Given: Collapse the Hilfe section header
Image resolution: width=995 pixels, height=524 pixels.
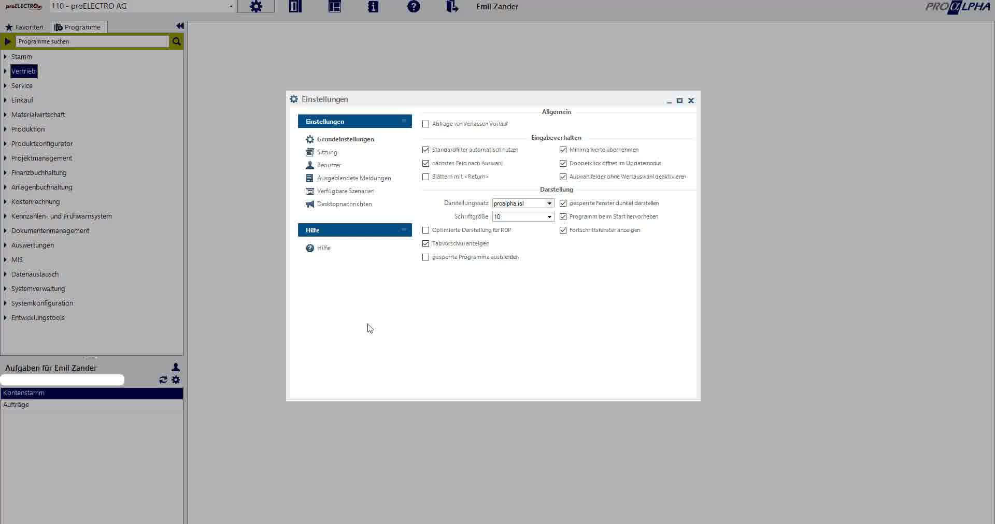Looking at the screenshot, I should pyautogui.click(x=355, y=230).
